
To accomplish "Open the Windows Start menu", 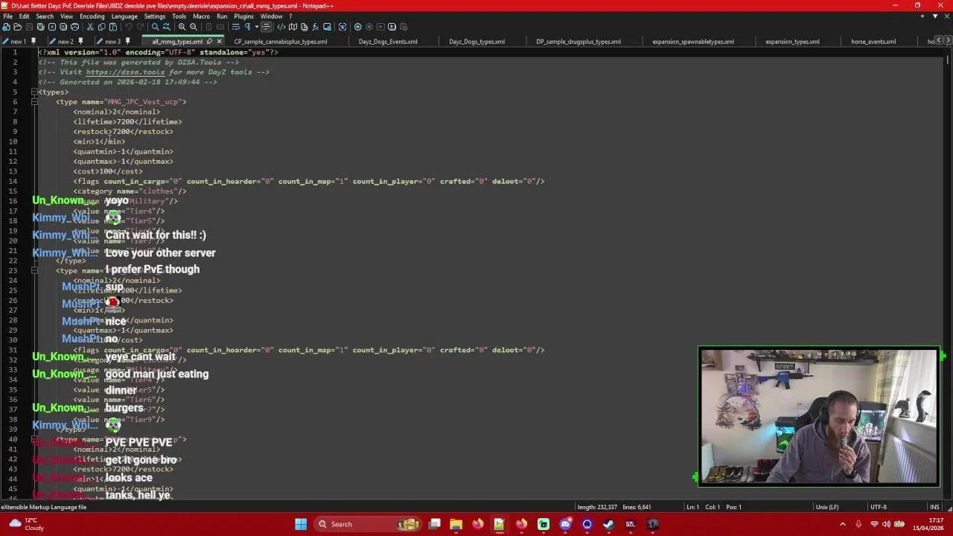I will point(301,524).
